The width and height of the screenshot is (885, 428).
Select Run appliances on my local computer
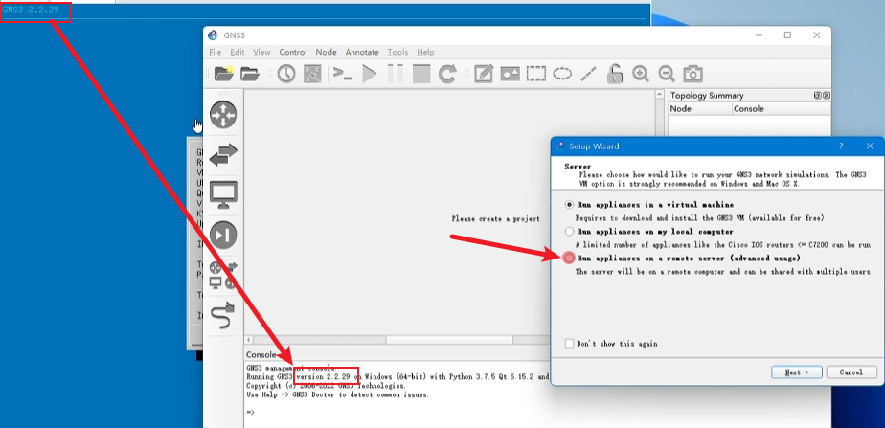pyautogui.click(x=570, y=231)
